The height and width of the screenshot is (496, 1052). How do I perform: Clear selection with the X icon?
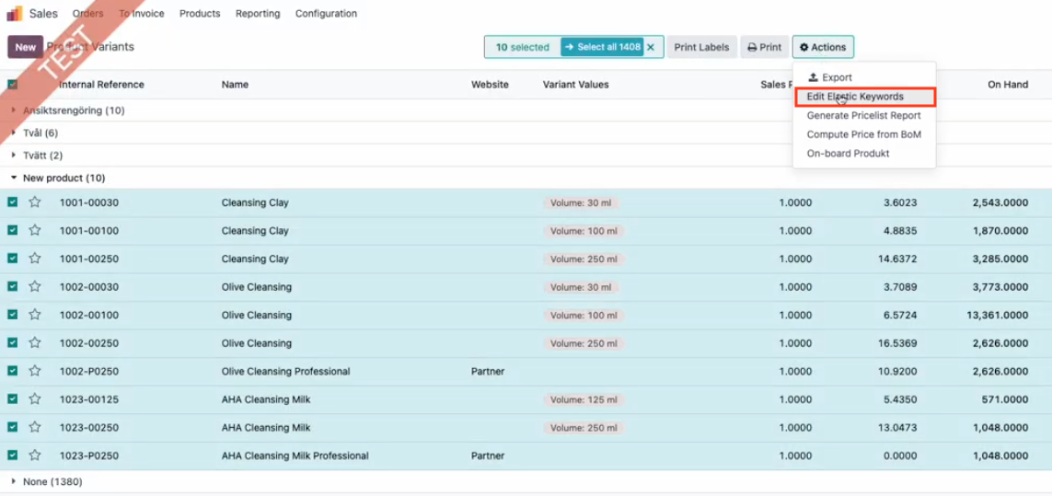coord(651,47)
